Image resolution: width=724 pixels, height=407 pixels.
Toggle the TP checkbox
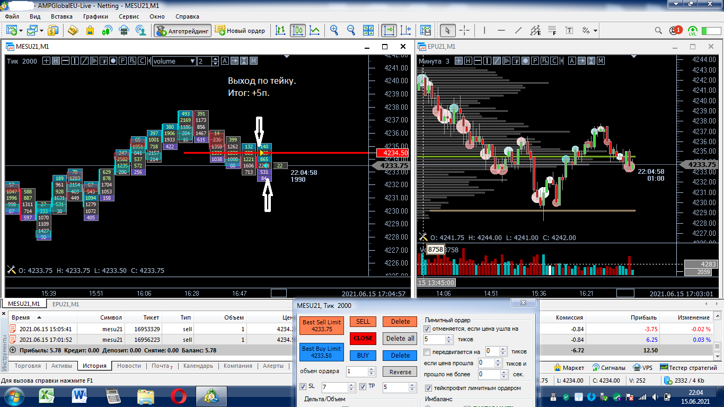[x=363, y=386]
